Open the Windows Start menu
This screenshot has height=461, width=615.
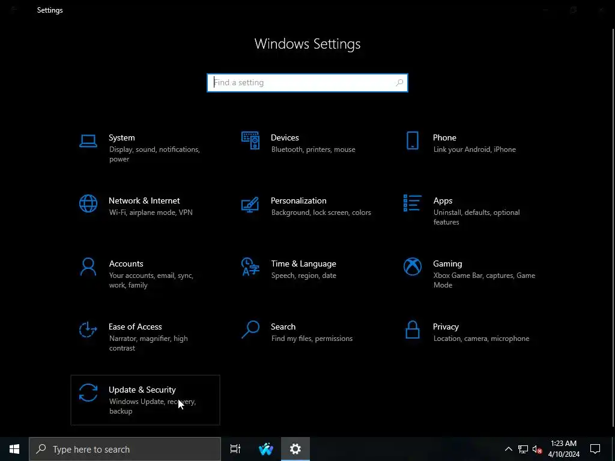tap(14, 449)
